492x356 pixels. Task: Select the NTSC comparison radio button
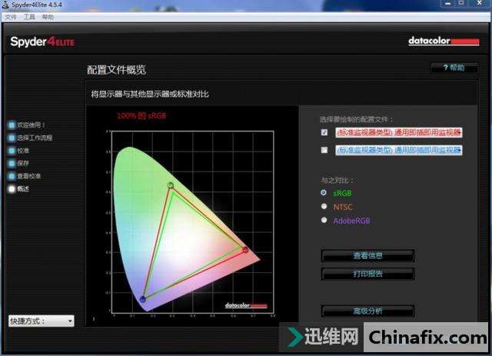324,206
